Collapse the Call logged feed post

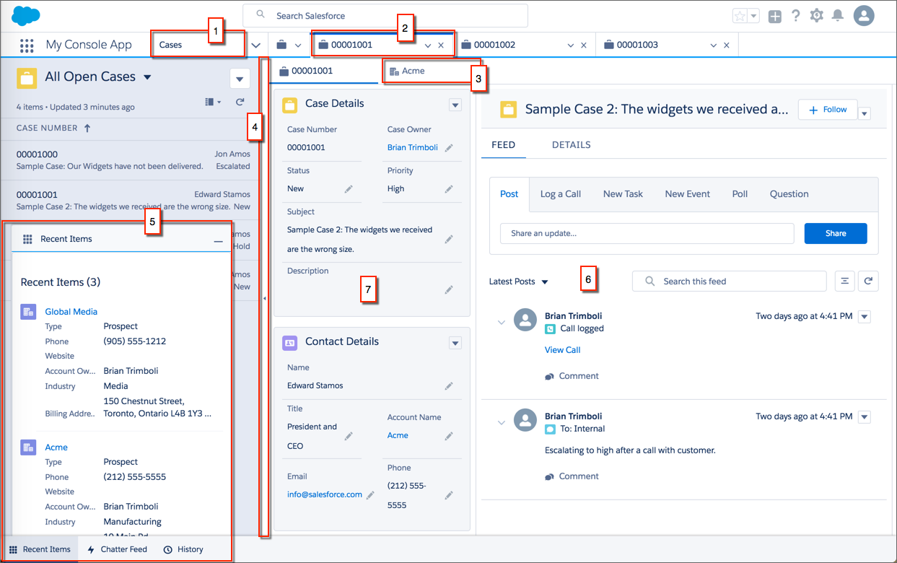502,323
